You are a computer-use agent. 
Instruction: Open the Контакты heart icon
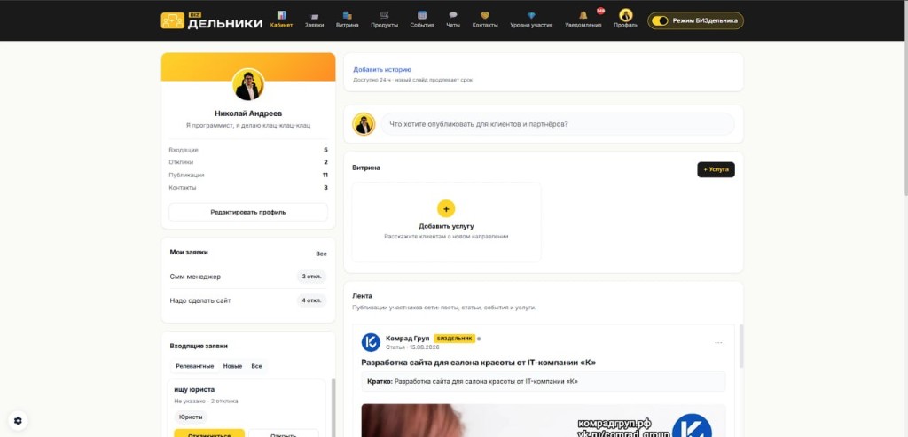click(485, 16)
